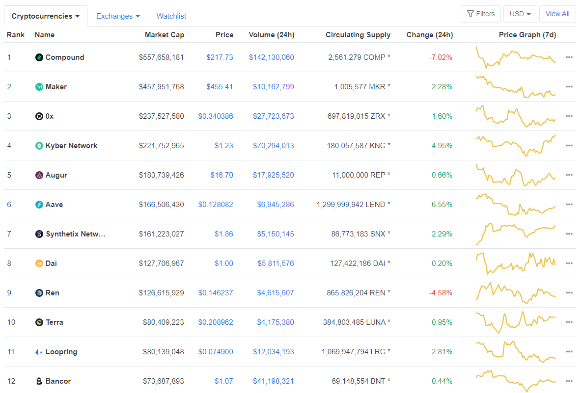Click the View All button

pos(557,14)
